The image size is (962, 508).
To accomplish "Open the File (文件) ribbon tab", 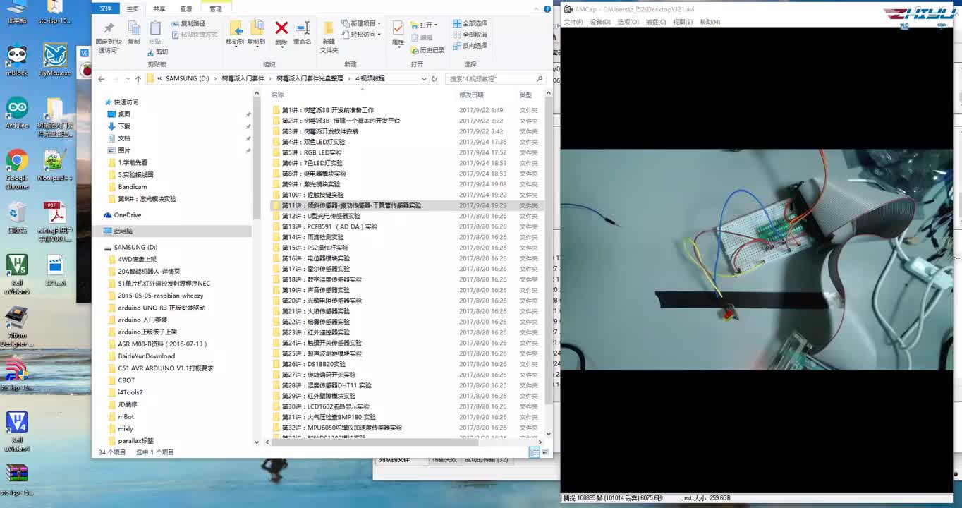I will coord(106,9).
